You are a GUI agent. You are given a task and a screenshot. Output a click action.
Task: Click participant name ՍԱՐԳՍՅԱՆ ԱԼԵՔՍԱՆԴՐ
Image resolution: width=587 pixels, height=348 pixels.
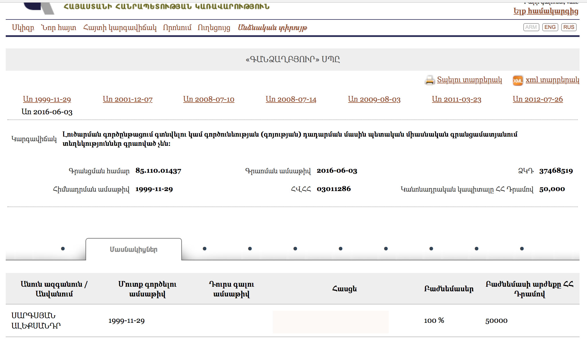36,321
